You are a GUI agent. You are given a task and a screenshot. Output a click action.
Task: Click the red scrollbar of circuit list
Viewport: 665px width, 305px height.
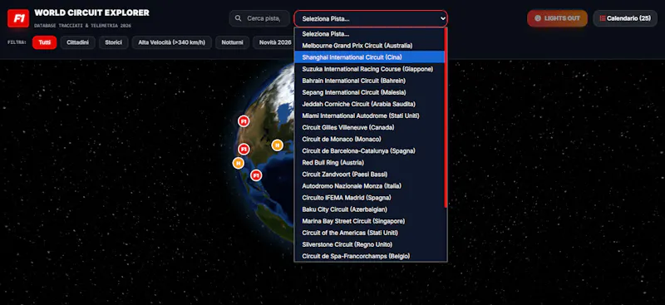pyautogui.click(x=446, y=117)
